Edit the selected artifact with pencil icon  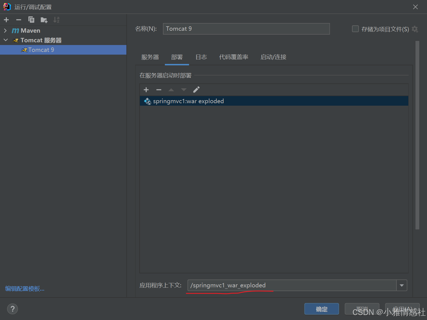pos(196,90)
